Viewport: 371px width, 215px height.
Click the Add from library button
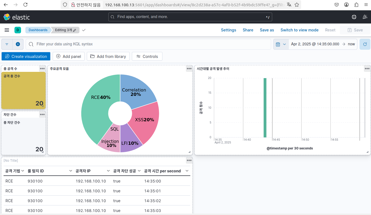point(108,57)
